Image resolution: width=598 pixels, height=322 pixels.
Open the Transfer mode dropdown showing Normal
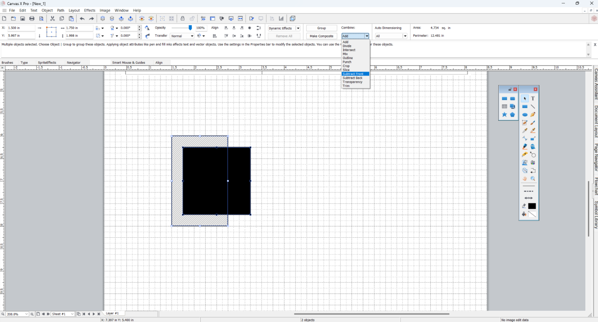click(x=182, y=36)
